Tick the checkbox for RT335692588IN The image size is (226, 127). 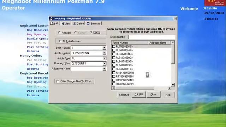(x=114, y=76)
